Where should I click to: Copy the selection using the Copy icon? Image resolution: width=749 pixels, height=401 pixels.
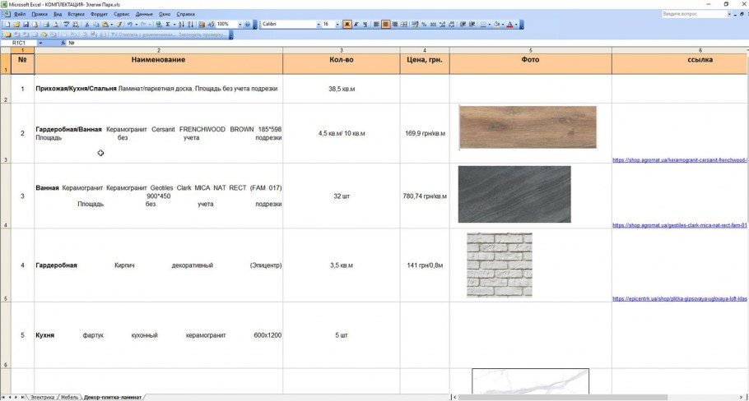(96, 24)
